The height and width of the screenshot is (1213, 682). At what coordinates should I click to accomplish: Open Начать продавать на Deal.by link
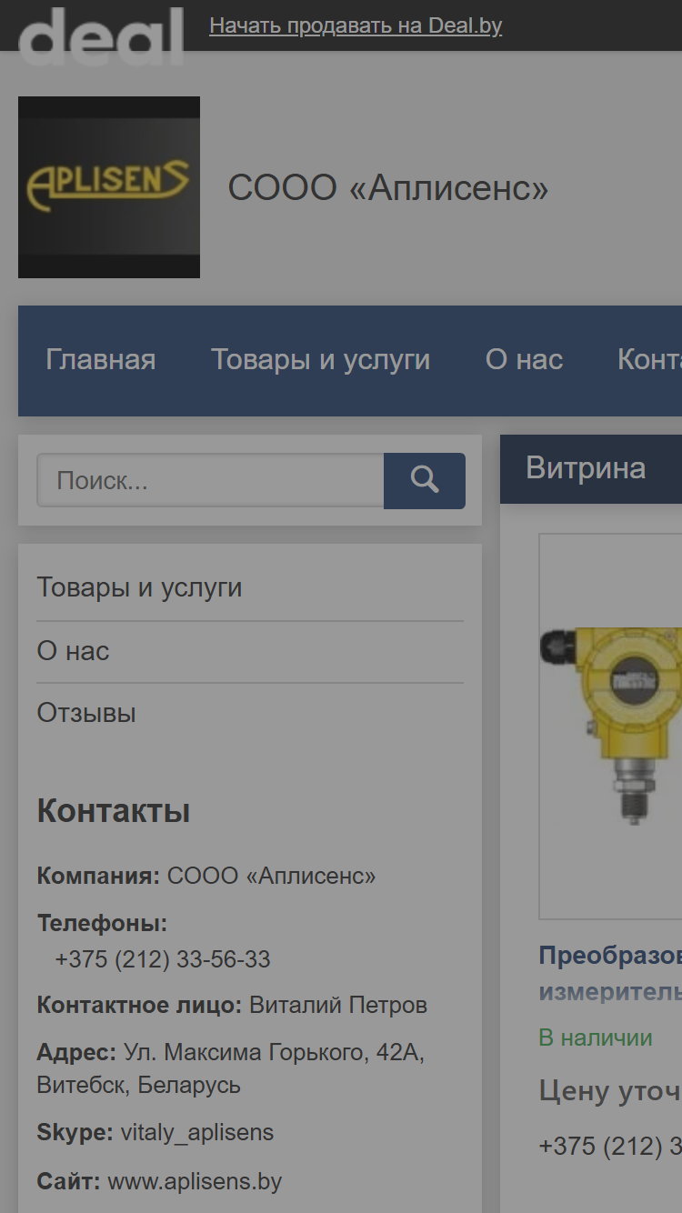pyautogui.click(x=356, y=25)
